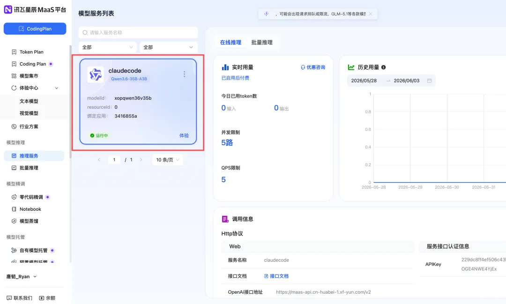Open Token Plan in sidebar
This screenshot has height=304, width=506.
coord(31,52)
